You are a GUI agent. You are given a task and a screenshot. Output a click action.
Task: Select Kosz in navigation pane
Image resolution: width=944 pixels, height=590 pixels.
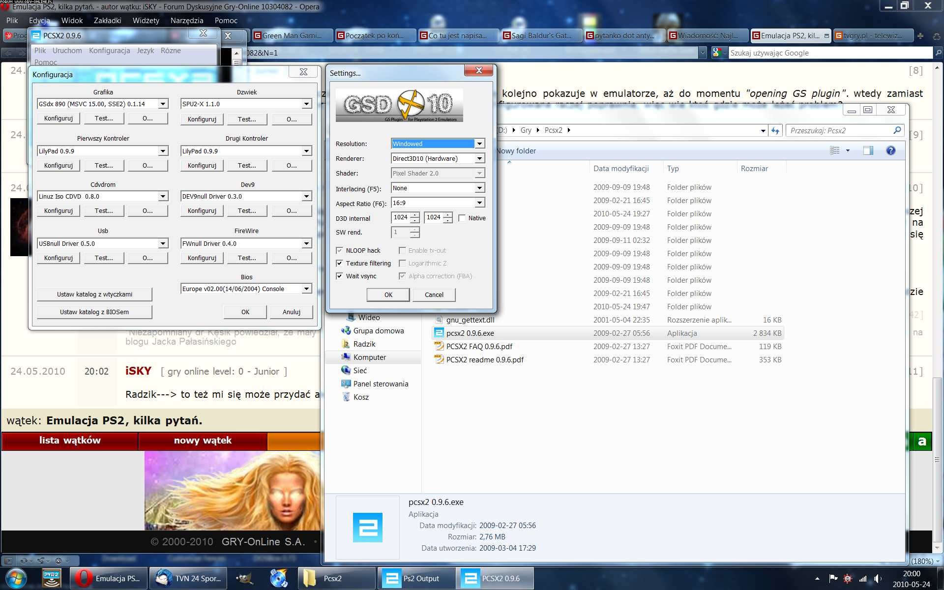tap(361, 397)
